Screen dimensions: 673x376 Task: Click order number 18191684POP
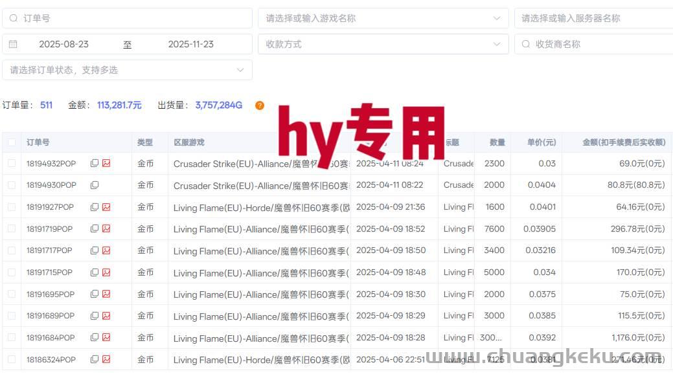51,338
